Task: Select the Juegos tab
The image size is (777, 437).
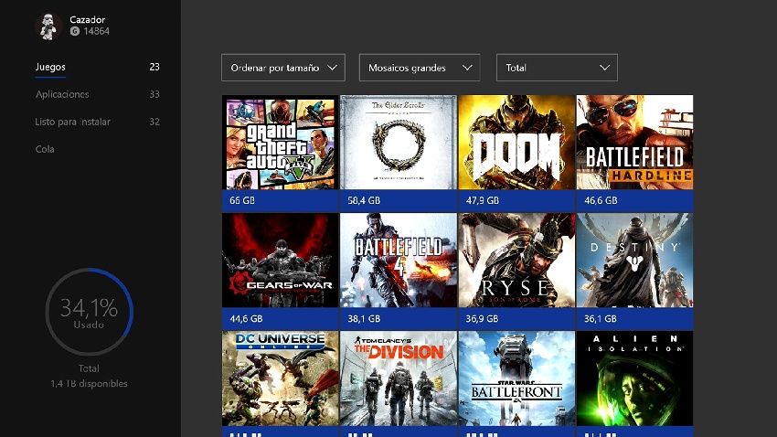Action: (50, 67)
